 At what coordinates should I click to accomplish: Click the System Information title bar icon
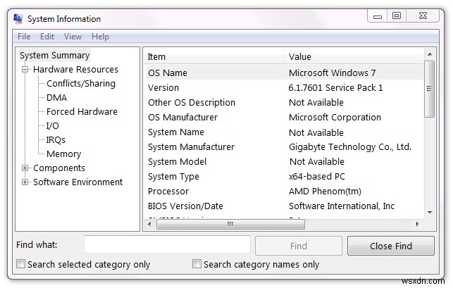[18, 19]
